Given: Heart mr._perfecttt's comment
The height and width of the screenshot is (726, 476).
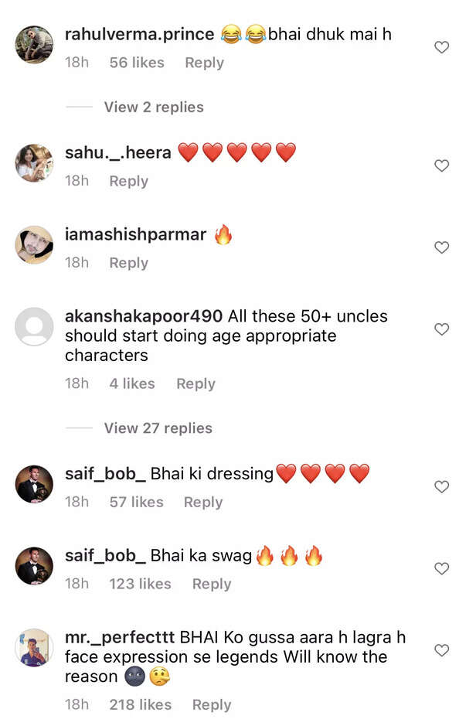Looking at the screenshot, I should (x=441, y=651).
